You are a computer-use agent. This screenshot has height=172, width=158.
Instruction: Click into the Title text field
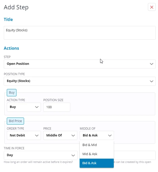(x=80, y=33)
